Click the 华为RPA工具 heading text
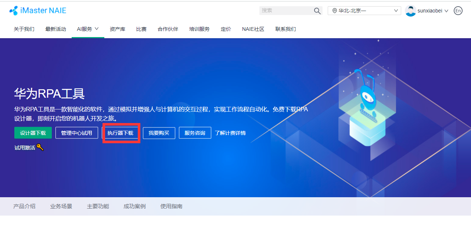The width and height of the screenshot is (471, 231). (49, 94)
